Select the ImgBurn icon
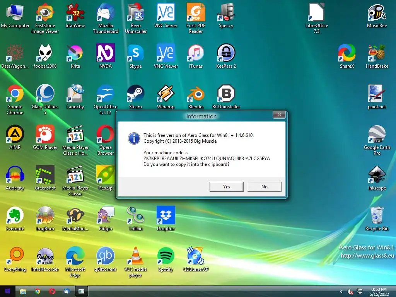Image resolution: width=396 pixels, height=297 pixels. tap(45, 219)
